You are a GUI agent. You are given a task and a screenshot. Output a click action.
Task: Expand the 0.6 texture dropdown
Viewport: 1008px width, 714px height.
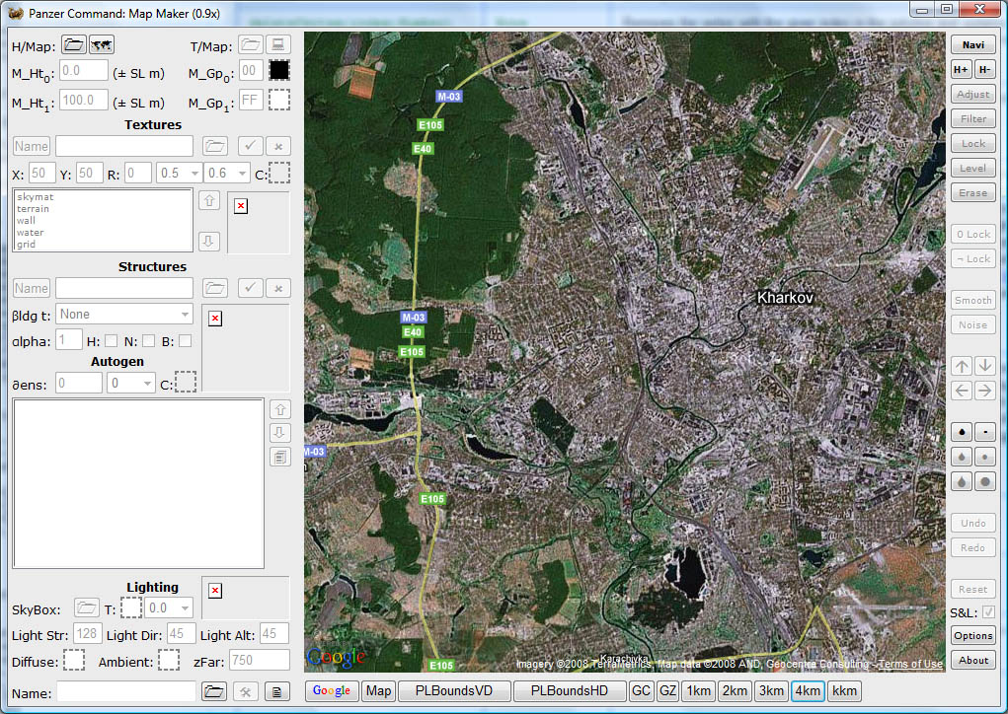pos(227,174)
